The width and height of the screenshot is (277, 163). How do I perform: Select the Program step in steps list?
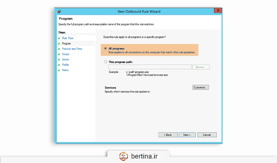(x=66, y=44)
